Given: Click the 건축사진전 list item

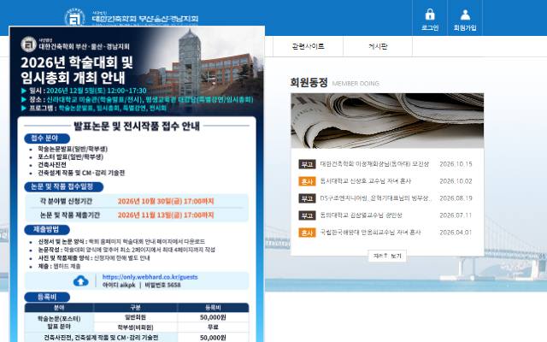Looking at the screenshot, I should pos(52,165).
